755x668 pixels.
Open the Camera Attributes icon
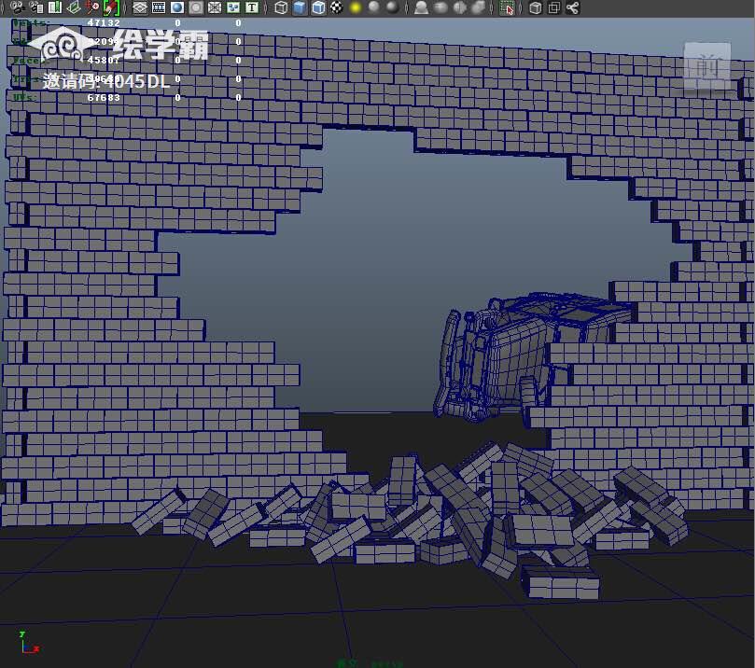click(x=36, y=7)
